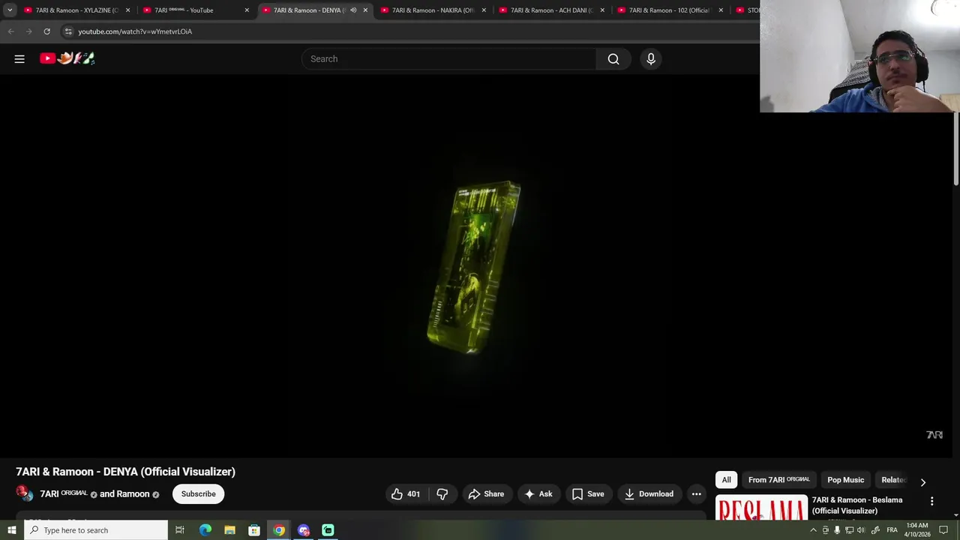
Task: Open the Ask AI feature
Action: coord(538,493)
